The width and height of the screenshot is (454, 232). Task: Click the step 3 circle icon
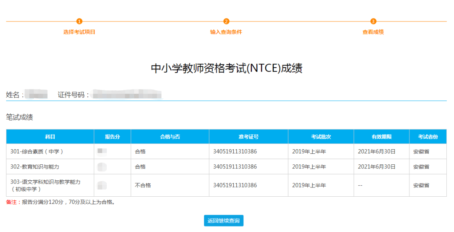(x=373, y=21)
